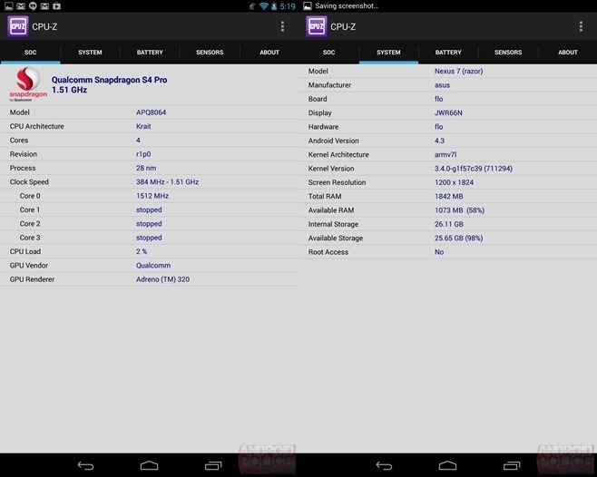The width and height of the screenshot is (597, 477).
Task: Click the Core 0 1512 MHz value
Action: tap(152, 196)
